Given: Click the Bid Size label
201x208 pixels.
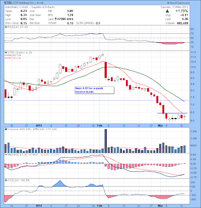Looking at the screenshot, I should pyautogui.click(x=35, y=23).
